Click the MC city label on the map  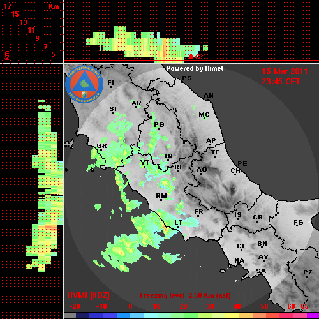point(204,115)
